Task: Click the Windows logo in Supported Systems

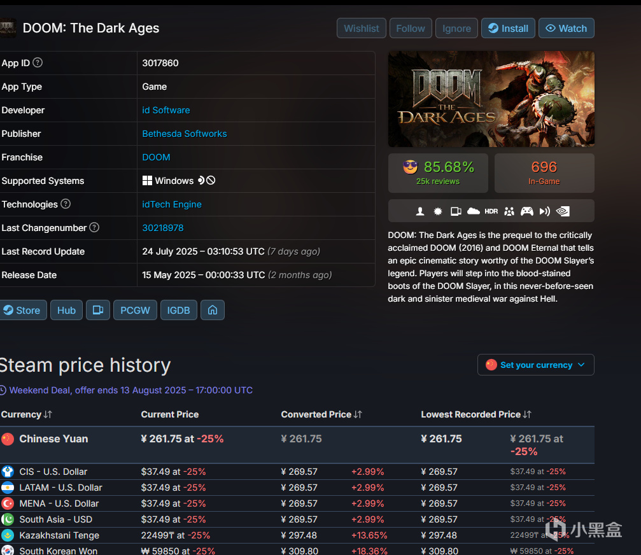Action: click(147, 181)
